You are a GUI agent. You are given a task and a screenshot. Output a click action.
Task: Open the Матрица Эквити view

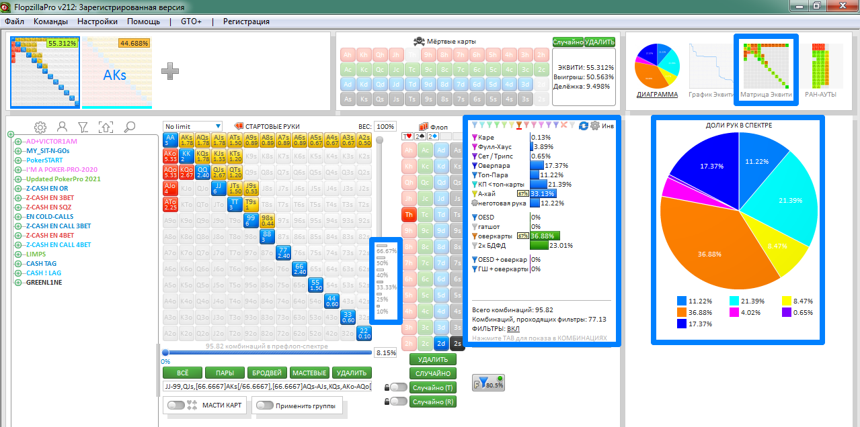coord(766,70)
